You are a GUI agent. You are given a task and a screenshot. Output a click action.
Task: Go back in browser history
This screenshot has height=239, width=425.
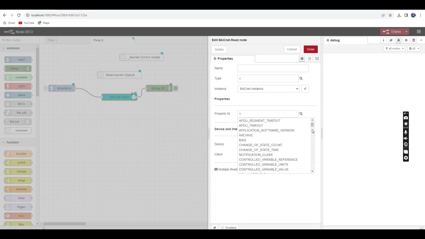pyautogui.click(x=5, y=15)
